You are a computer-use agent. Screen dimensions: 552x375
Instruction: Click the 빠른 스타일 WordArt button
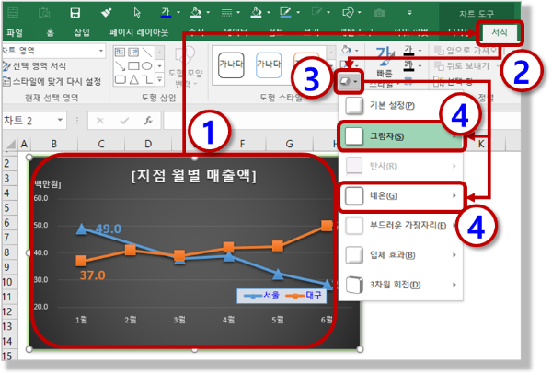[384, 67]
